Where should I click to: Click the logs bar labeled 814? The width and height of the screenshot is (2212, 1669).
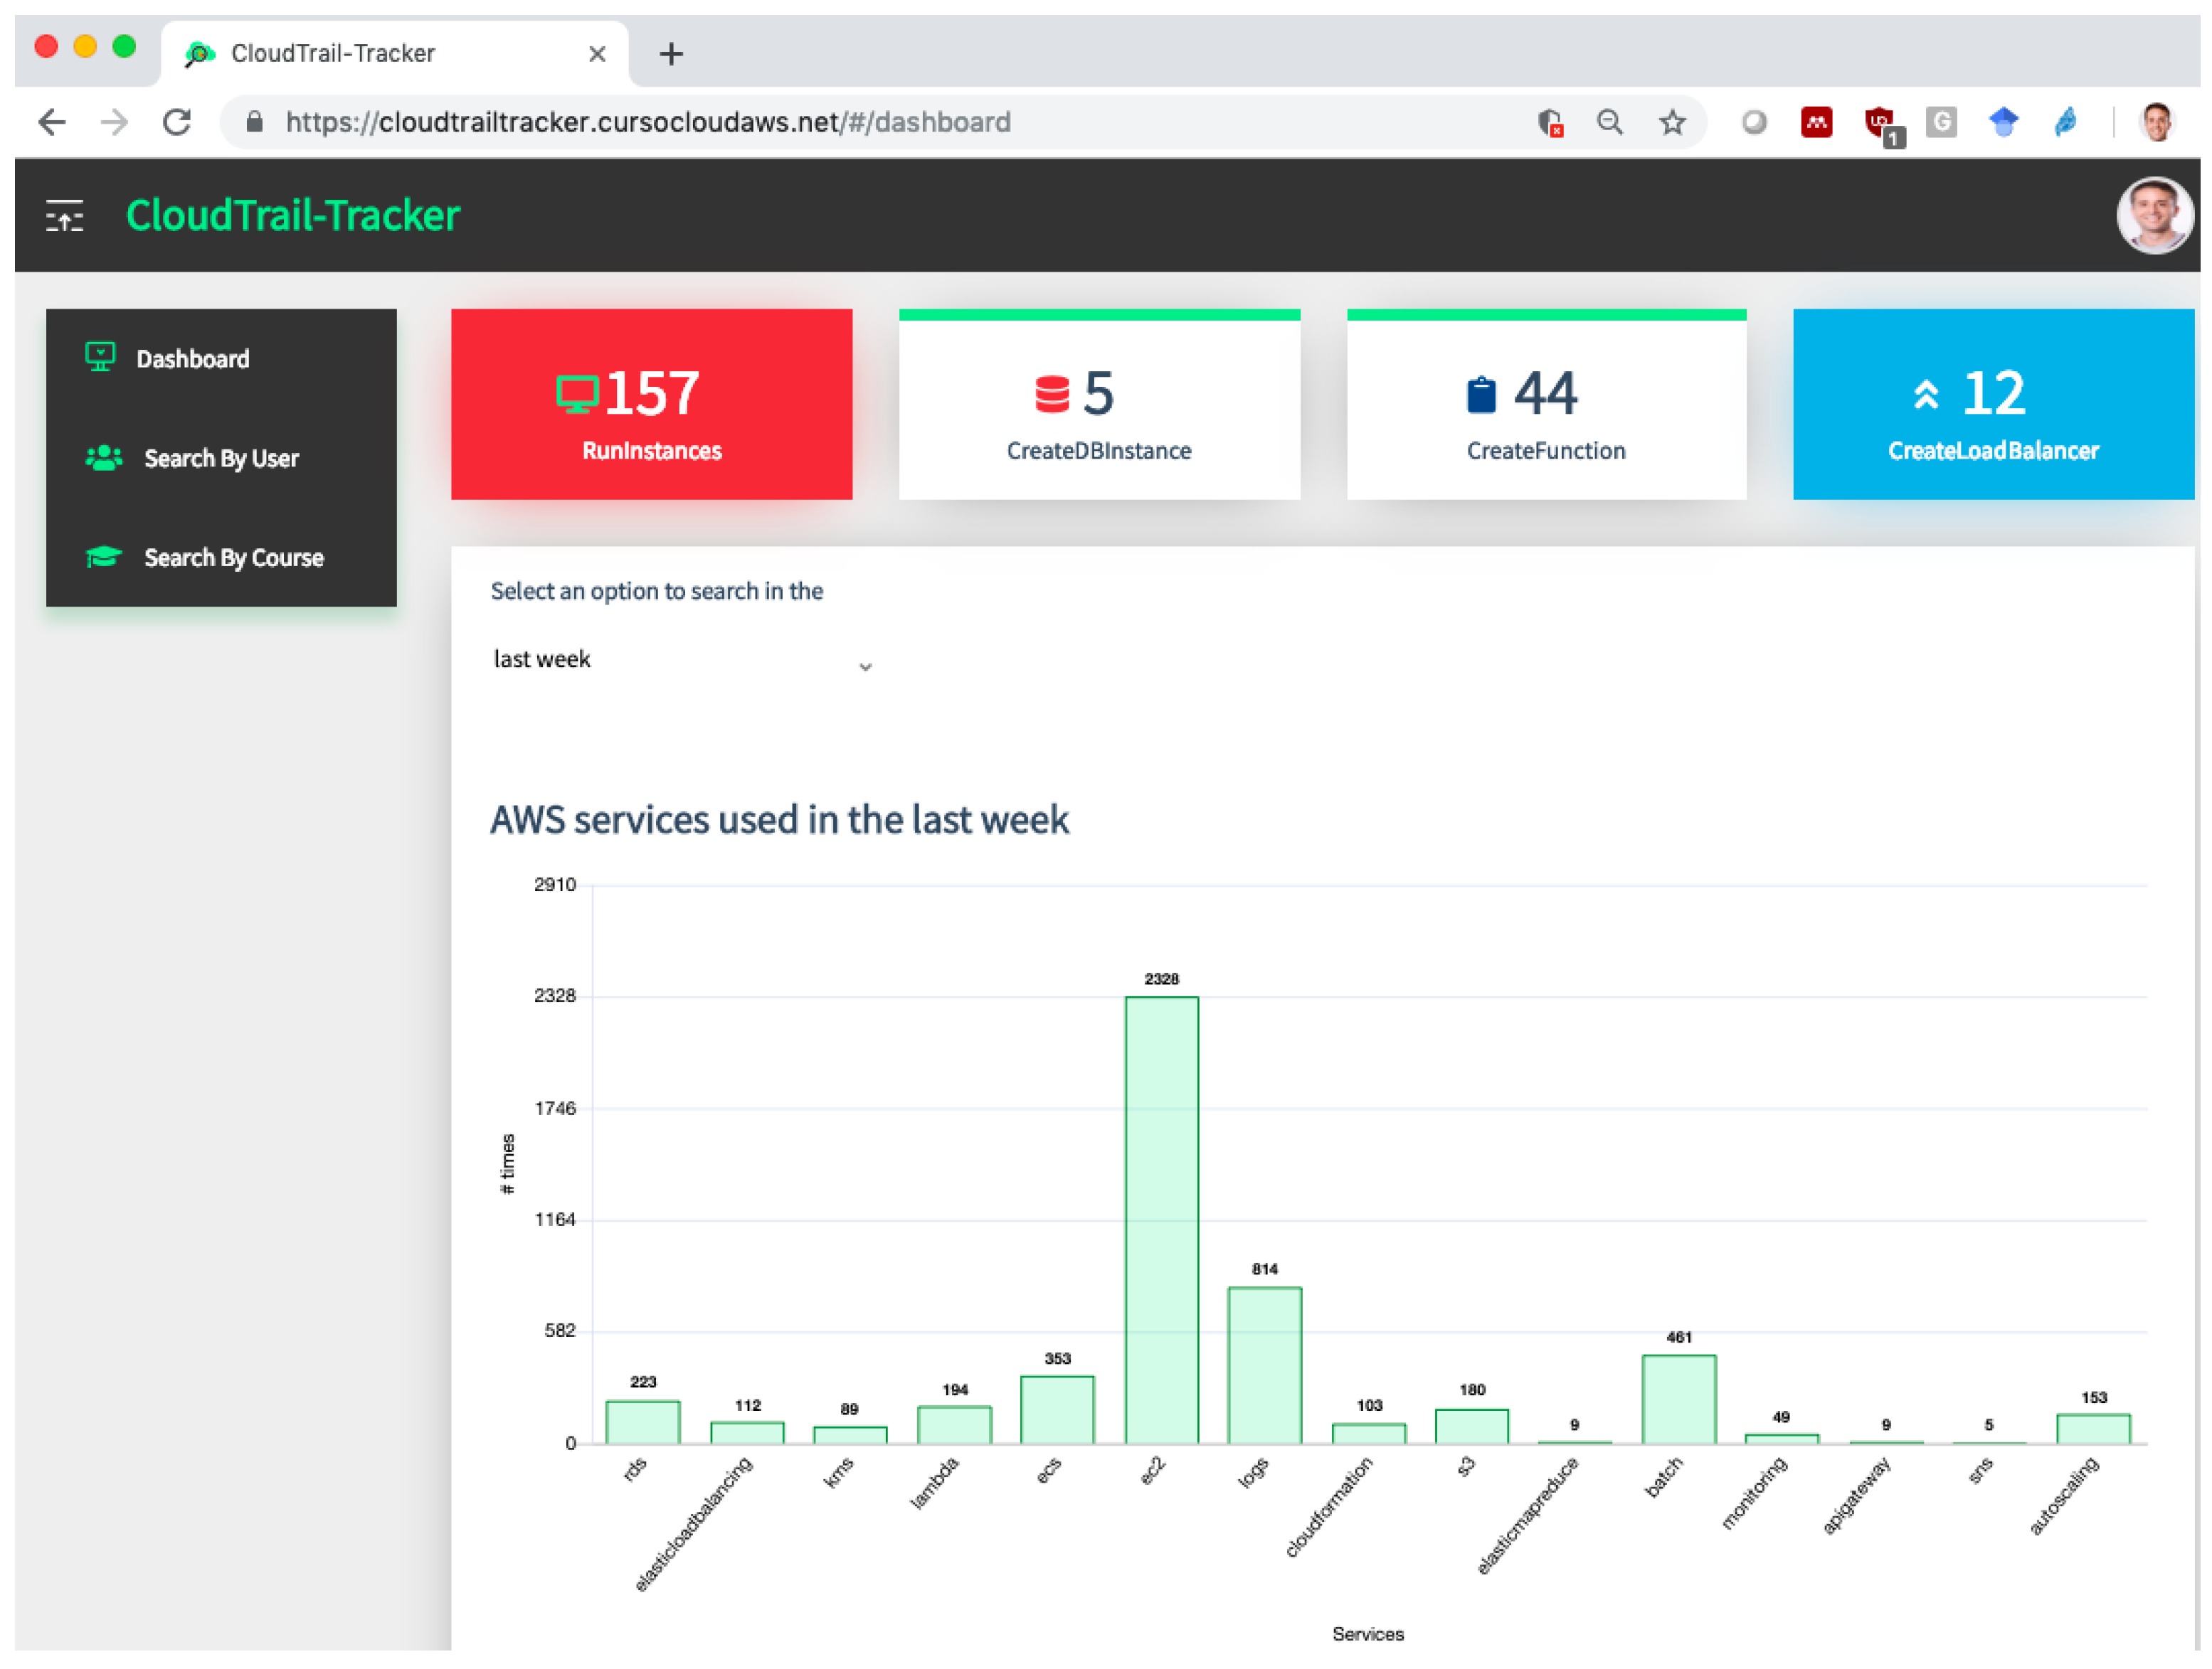(1264, 1365)
